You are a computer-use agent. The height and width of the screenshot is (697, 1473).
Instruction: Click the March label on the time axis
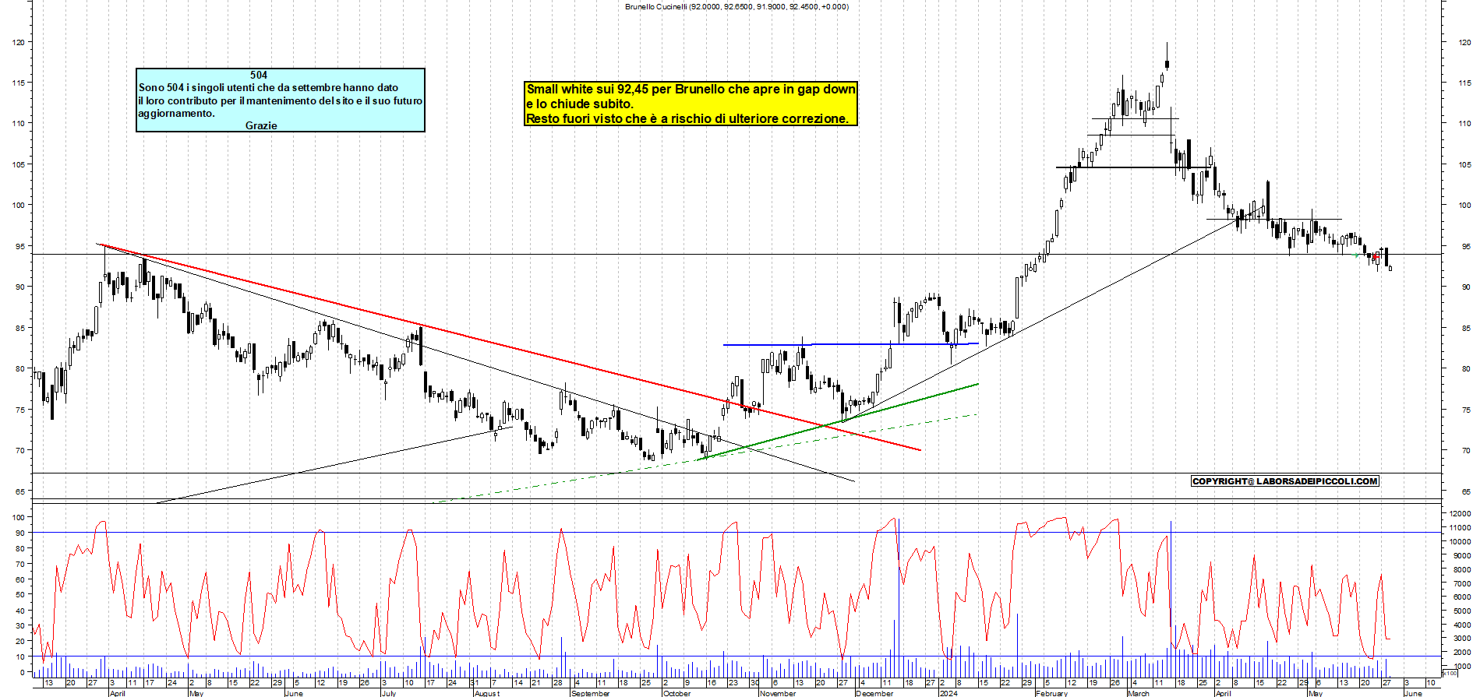pos(1139,693)
